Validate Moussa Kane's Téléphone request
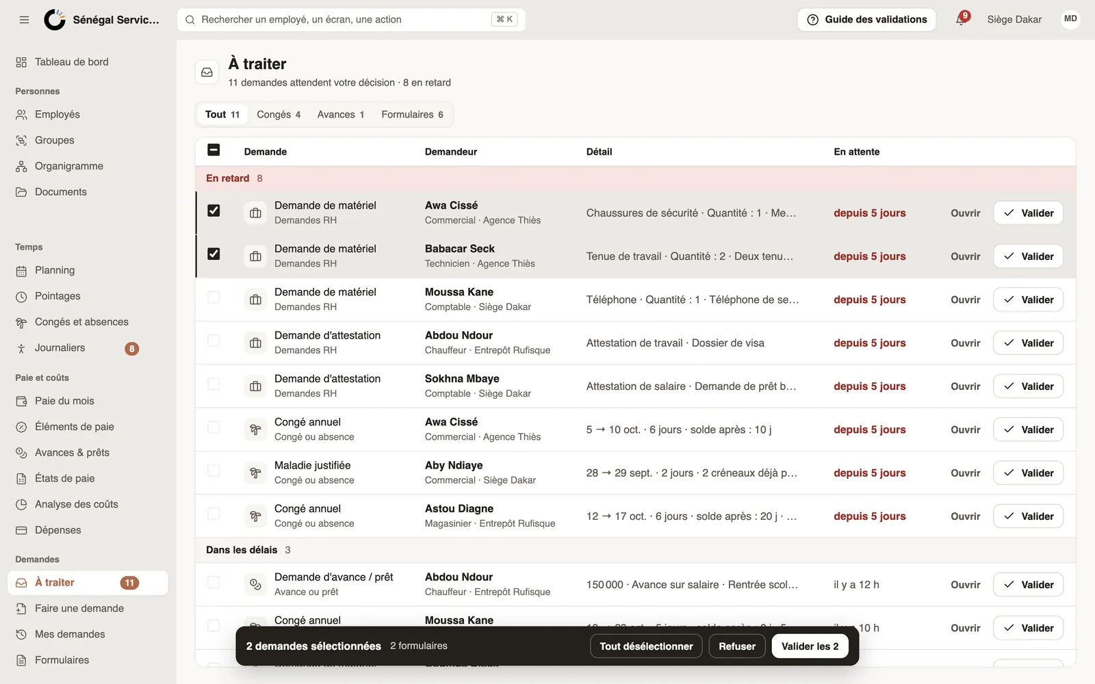The image size is (1095, 684). [1028, 300]
